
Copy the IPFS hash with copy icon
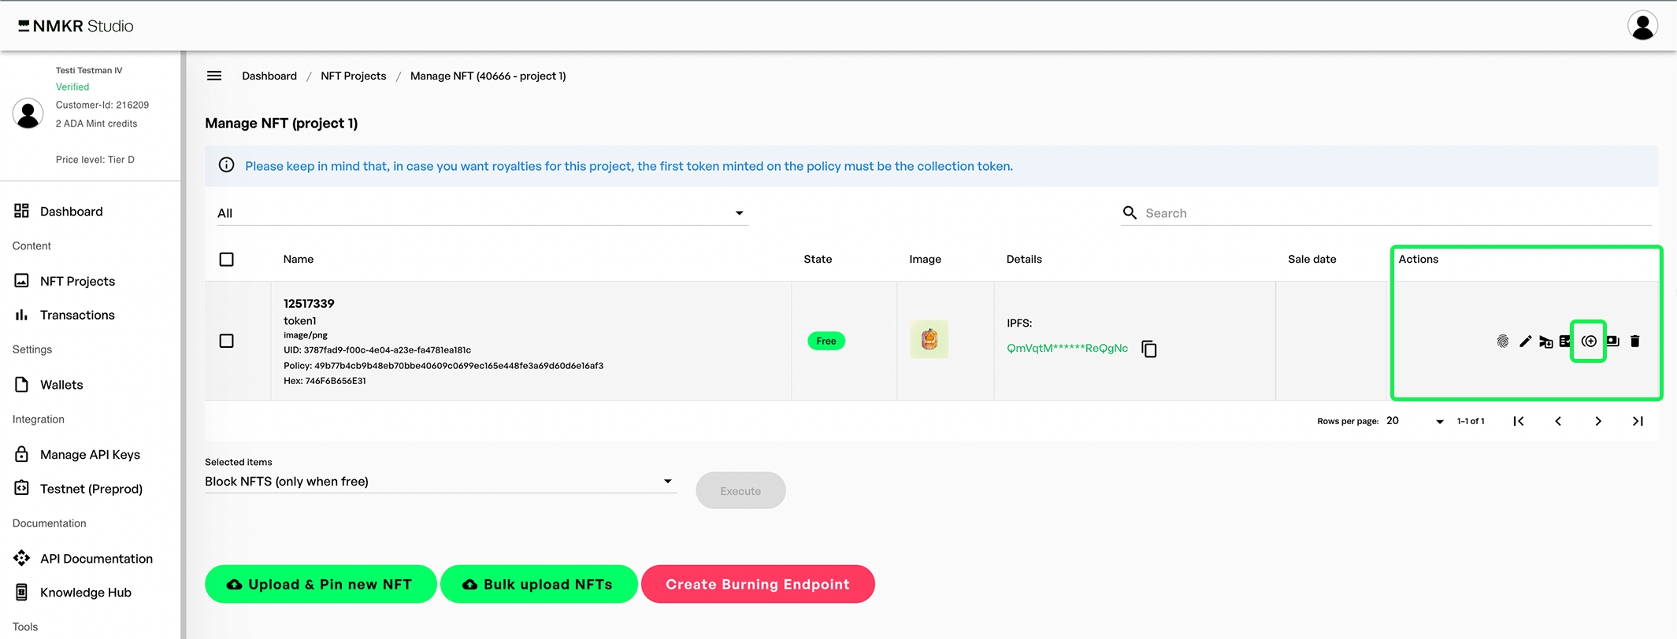point(1149,349)
